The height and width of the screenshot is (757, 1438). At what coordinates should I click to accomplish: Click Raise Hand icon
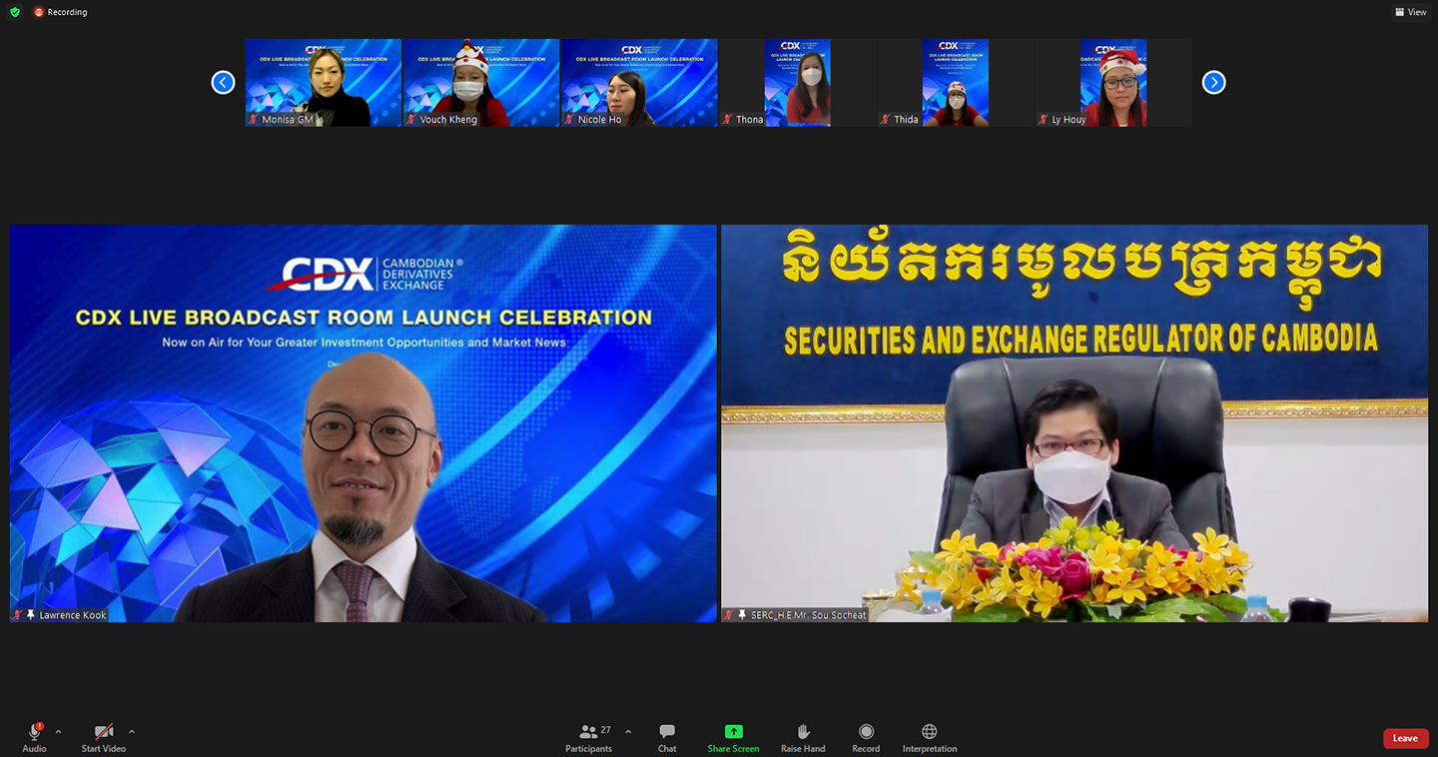803,732
